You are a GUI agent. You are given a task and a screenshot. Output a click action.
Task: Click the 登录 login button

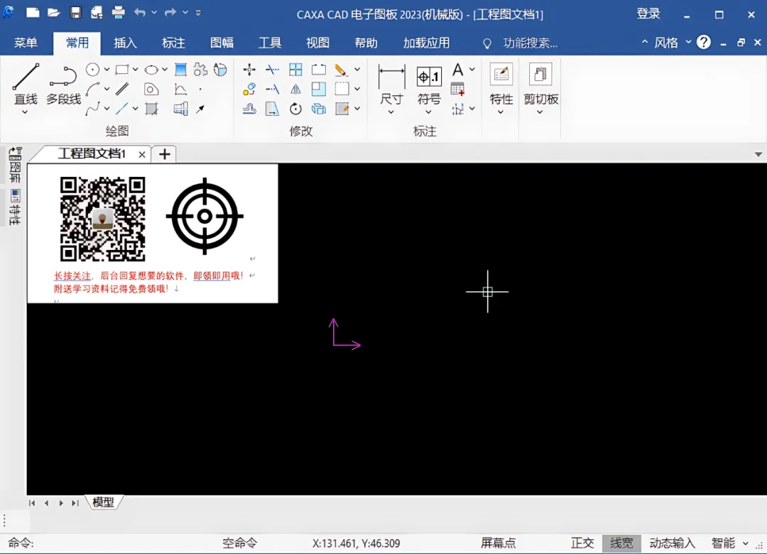(x=648, y=13)
